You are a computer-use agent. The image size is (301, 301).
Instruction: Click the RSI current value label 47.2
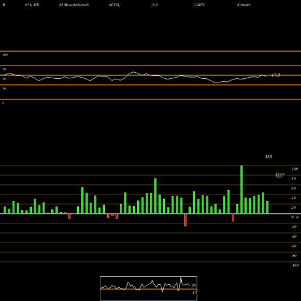click(x=276, y=75)
